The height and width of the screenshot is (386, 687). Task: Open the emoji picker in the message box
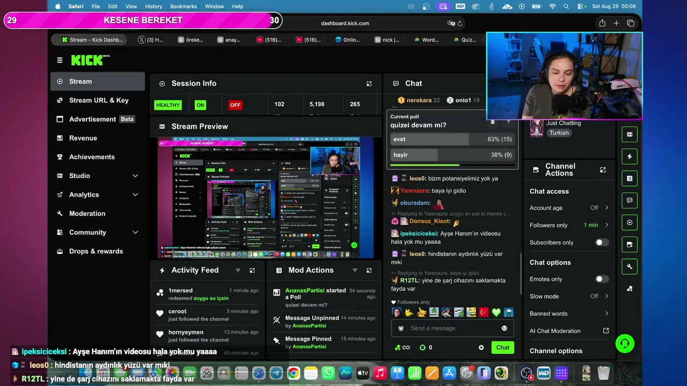point(504,328)
